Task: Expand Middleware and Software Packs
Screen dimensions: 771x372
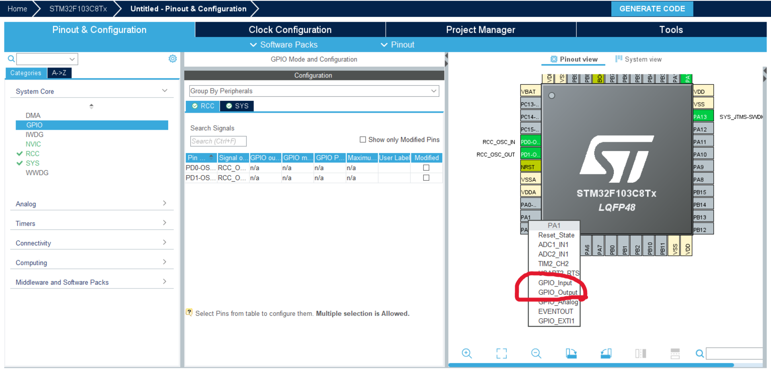Action: 164,282
